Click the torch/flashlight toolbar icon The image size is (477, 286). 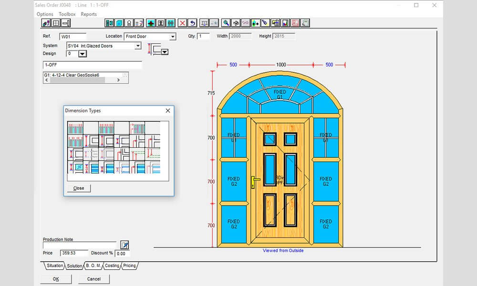click(x=265, y=22)
